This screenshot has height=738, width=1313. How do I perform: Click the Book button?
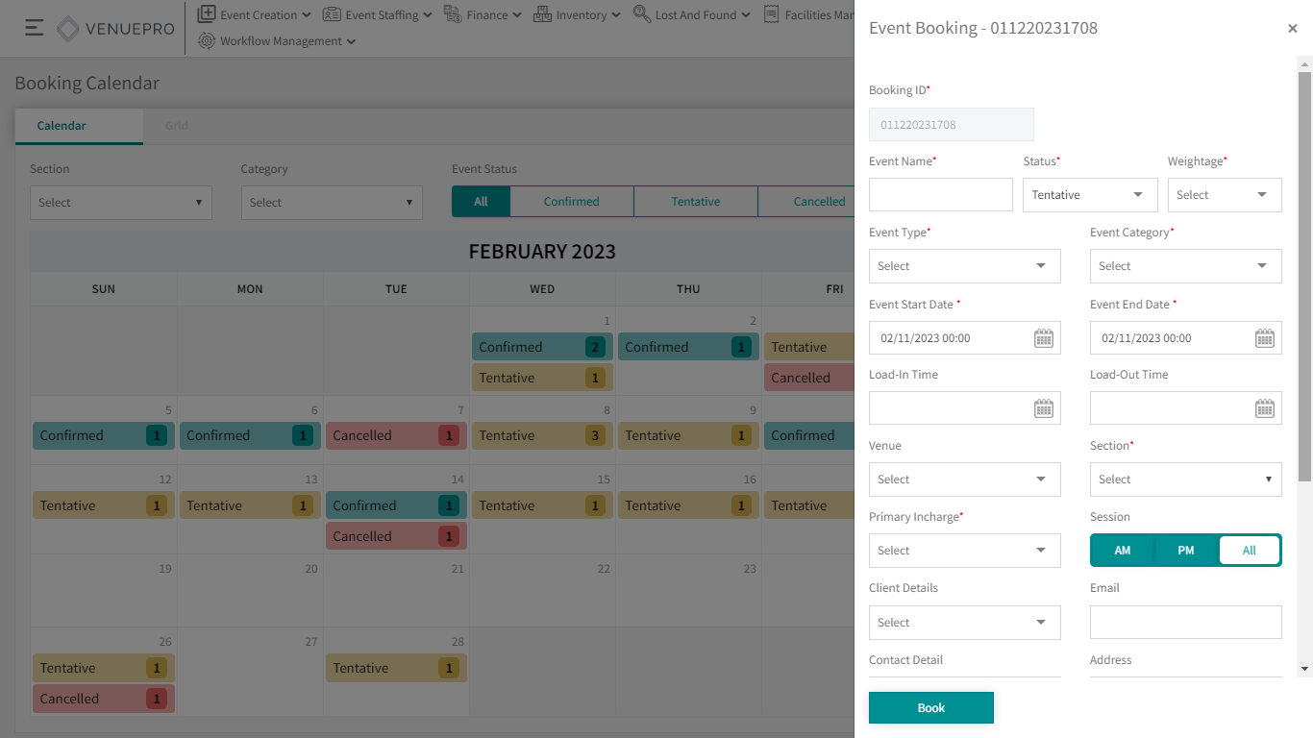tap(930, 708)
